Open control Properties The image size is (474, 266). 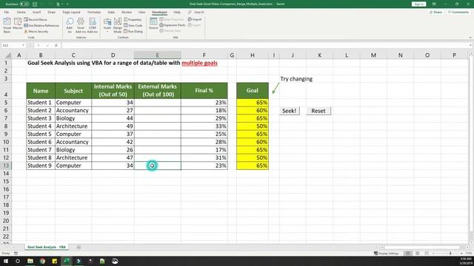tap(133, 20)
